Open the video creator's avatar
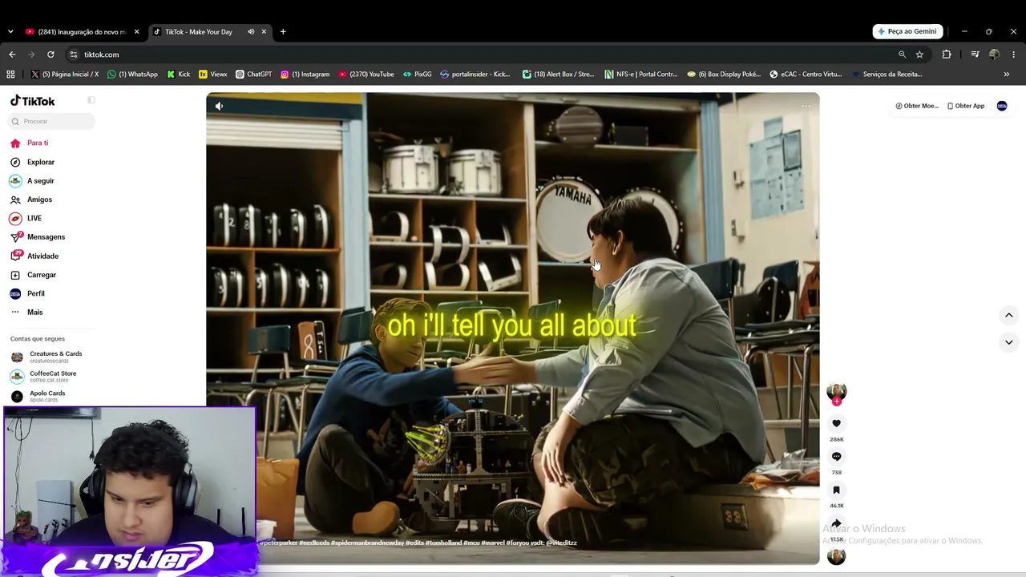Screen dimensions: 1026x577 click(836, 391)
